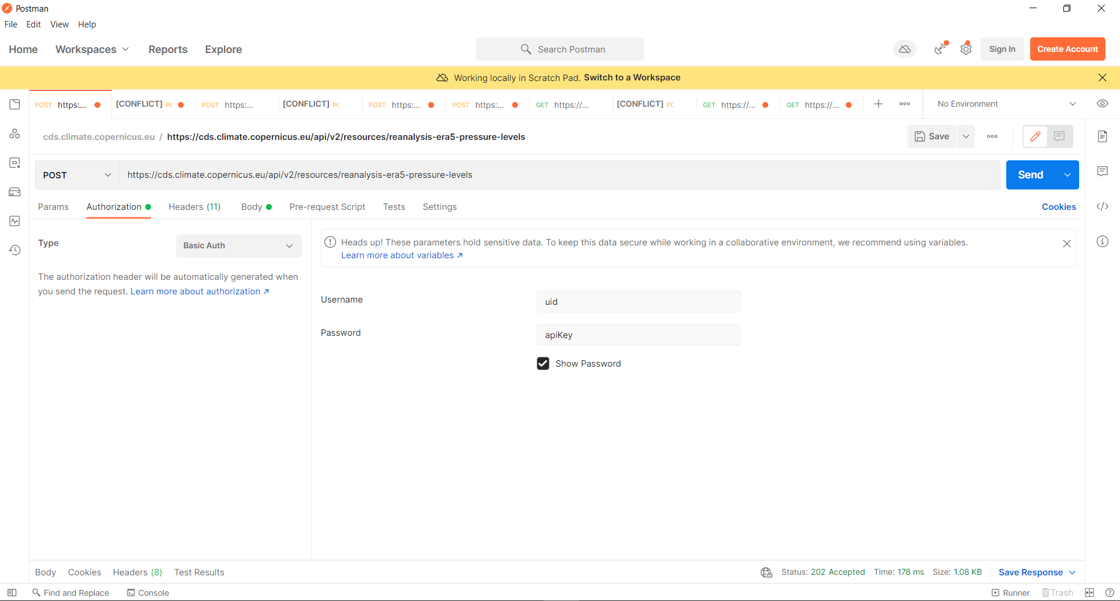Uncheck the Show Password checkbox
The height and width of the screenshot is (601, 1120).
[x=543, y=364]
